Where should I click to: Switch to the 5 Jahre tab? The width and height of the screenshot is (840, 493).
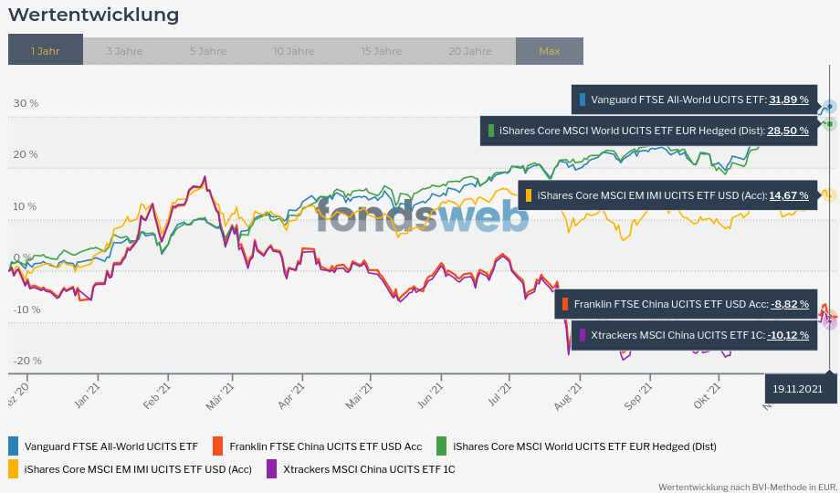point(208,50)
